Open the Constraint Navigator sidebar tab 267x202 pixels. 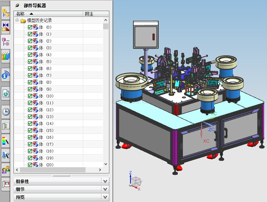pyautogui.click(x=6, y=27)
